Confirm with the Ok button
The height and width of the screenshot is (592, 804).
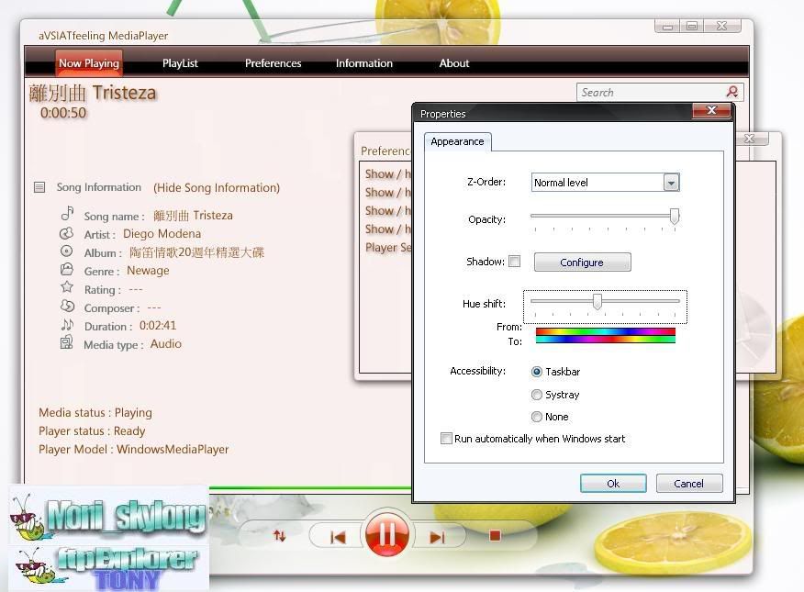(x=613, y=484)
